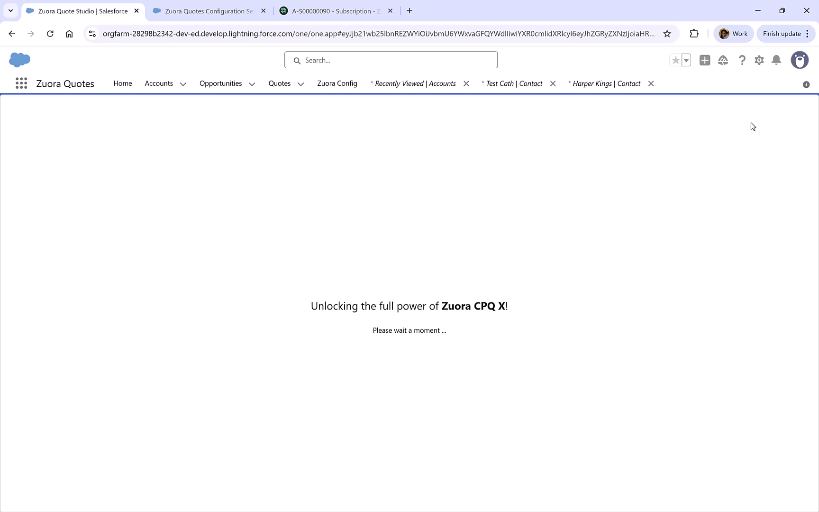This screenshot has width=819, height=512.
Task: Open the Work browser profile
Action: (733, 33)
